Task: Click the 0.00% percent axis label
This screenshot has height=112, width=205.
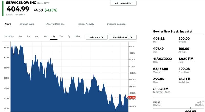Action: 131,46
